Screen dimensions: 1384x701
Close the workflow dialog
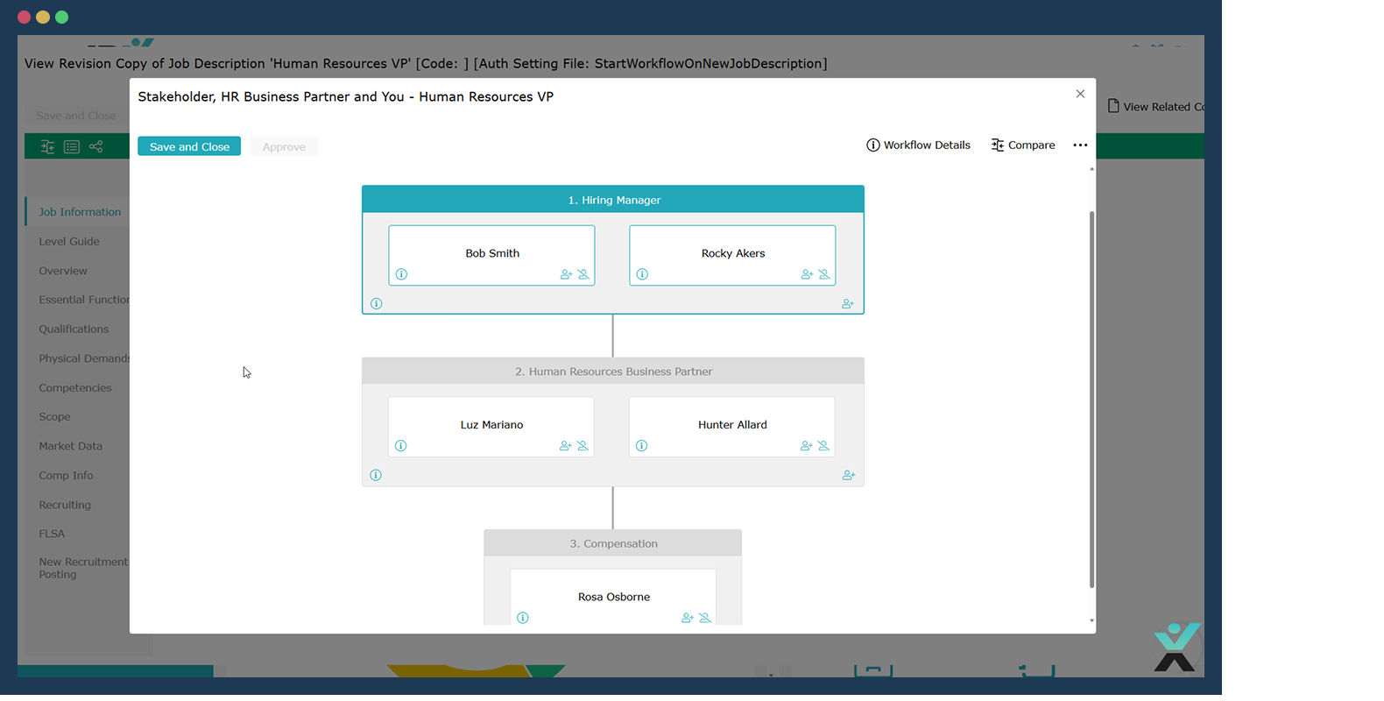[x=1080, y=94]
